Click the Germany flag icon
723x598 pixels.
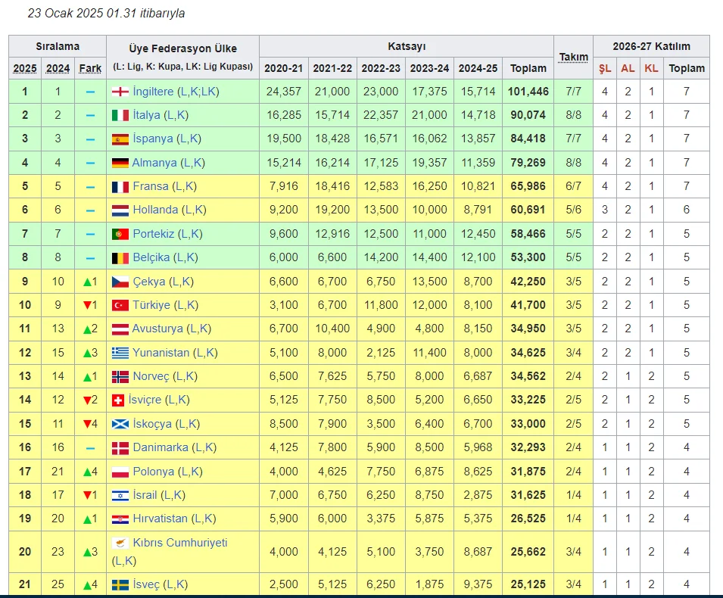tap(120, 163)
